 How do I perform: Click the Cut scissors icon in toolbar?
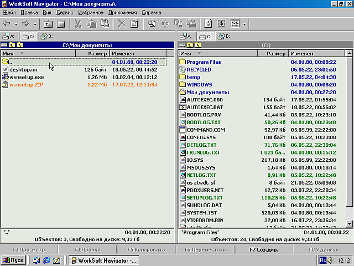[x=78, y=24]
